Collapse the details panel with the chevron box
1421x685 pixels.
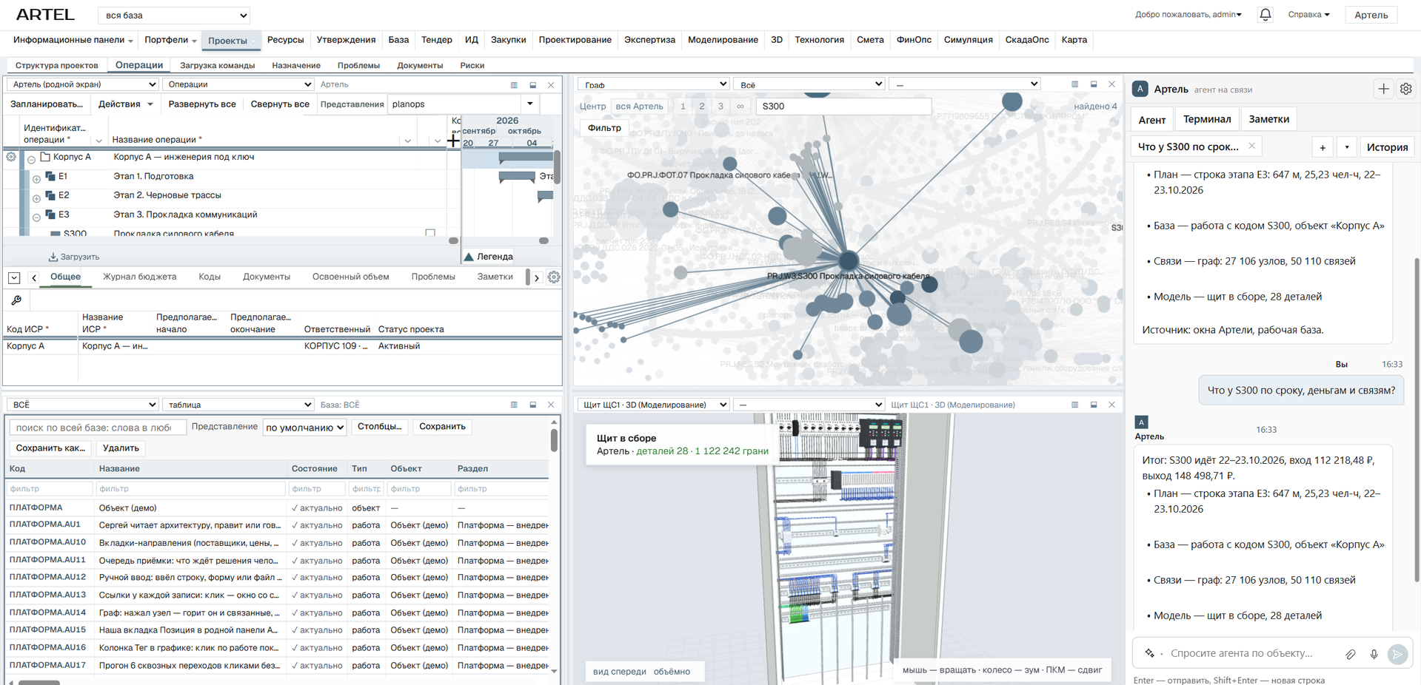[14, 277]
